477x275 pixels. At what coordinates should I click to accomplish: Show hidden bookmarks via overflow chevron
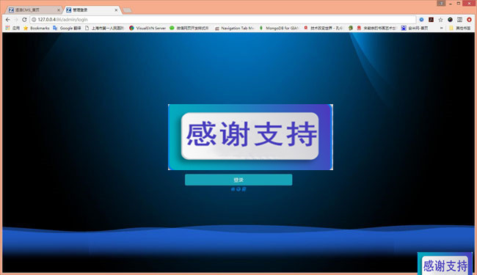[x=441, y=28]
